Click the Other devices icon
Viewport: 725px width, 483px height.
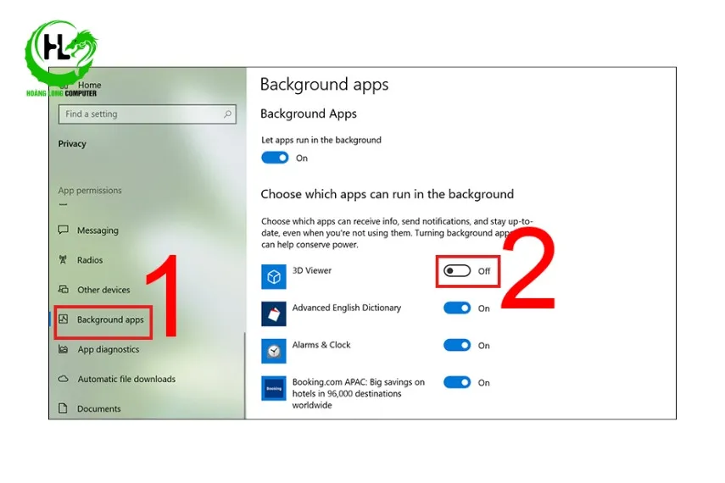coord(63,290)
